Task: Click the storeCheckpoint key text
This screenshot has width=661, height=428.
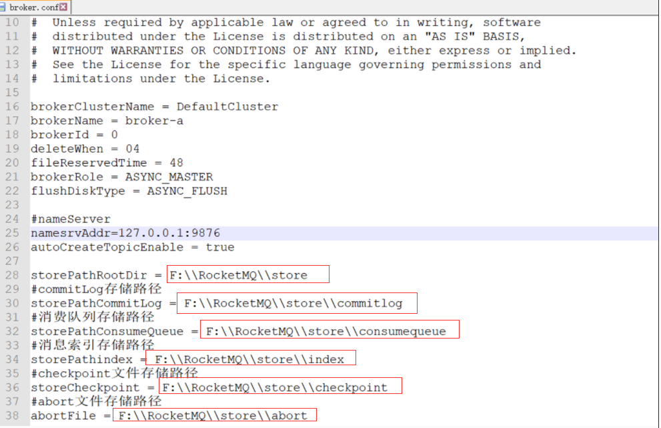Action: coord(85,387)
